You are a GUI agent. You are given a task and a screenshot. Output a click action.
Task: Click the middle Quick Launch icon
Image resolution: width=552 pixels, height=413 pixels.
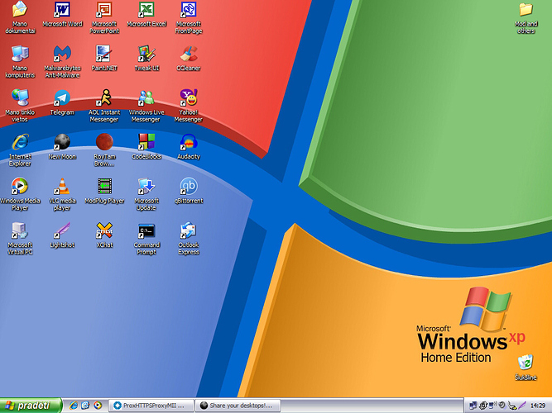85,406
